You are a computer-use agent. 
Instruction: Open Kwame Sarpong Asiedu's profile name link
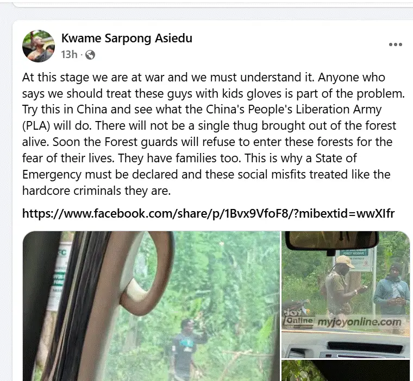[127, 39]
